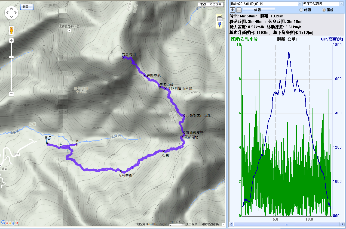The image size is (346, 229).
Task: Zoom out with the map minus button
Action: click(11, 94)
